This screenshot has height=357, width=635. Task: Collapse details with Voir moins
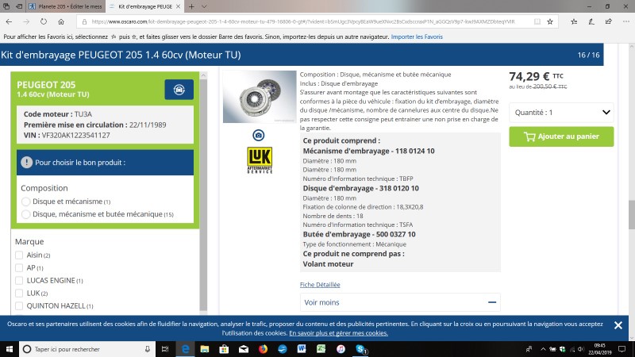(400, 302)
